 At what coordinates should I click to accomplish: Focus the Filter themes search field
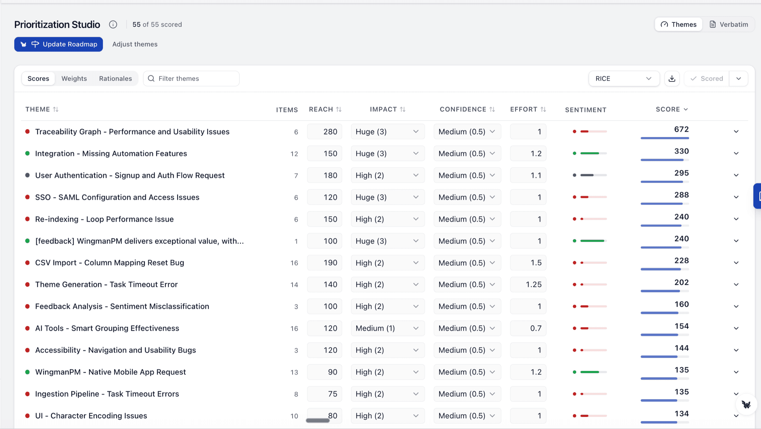pyautogui.click(x=191, y=79)
